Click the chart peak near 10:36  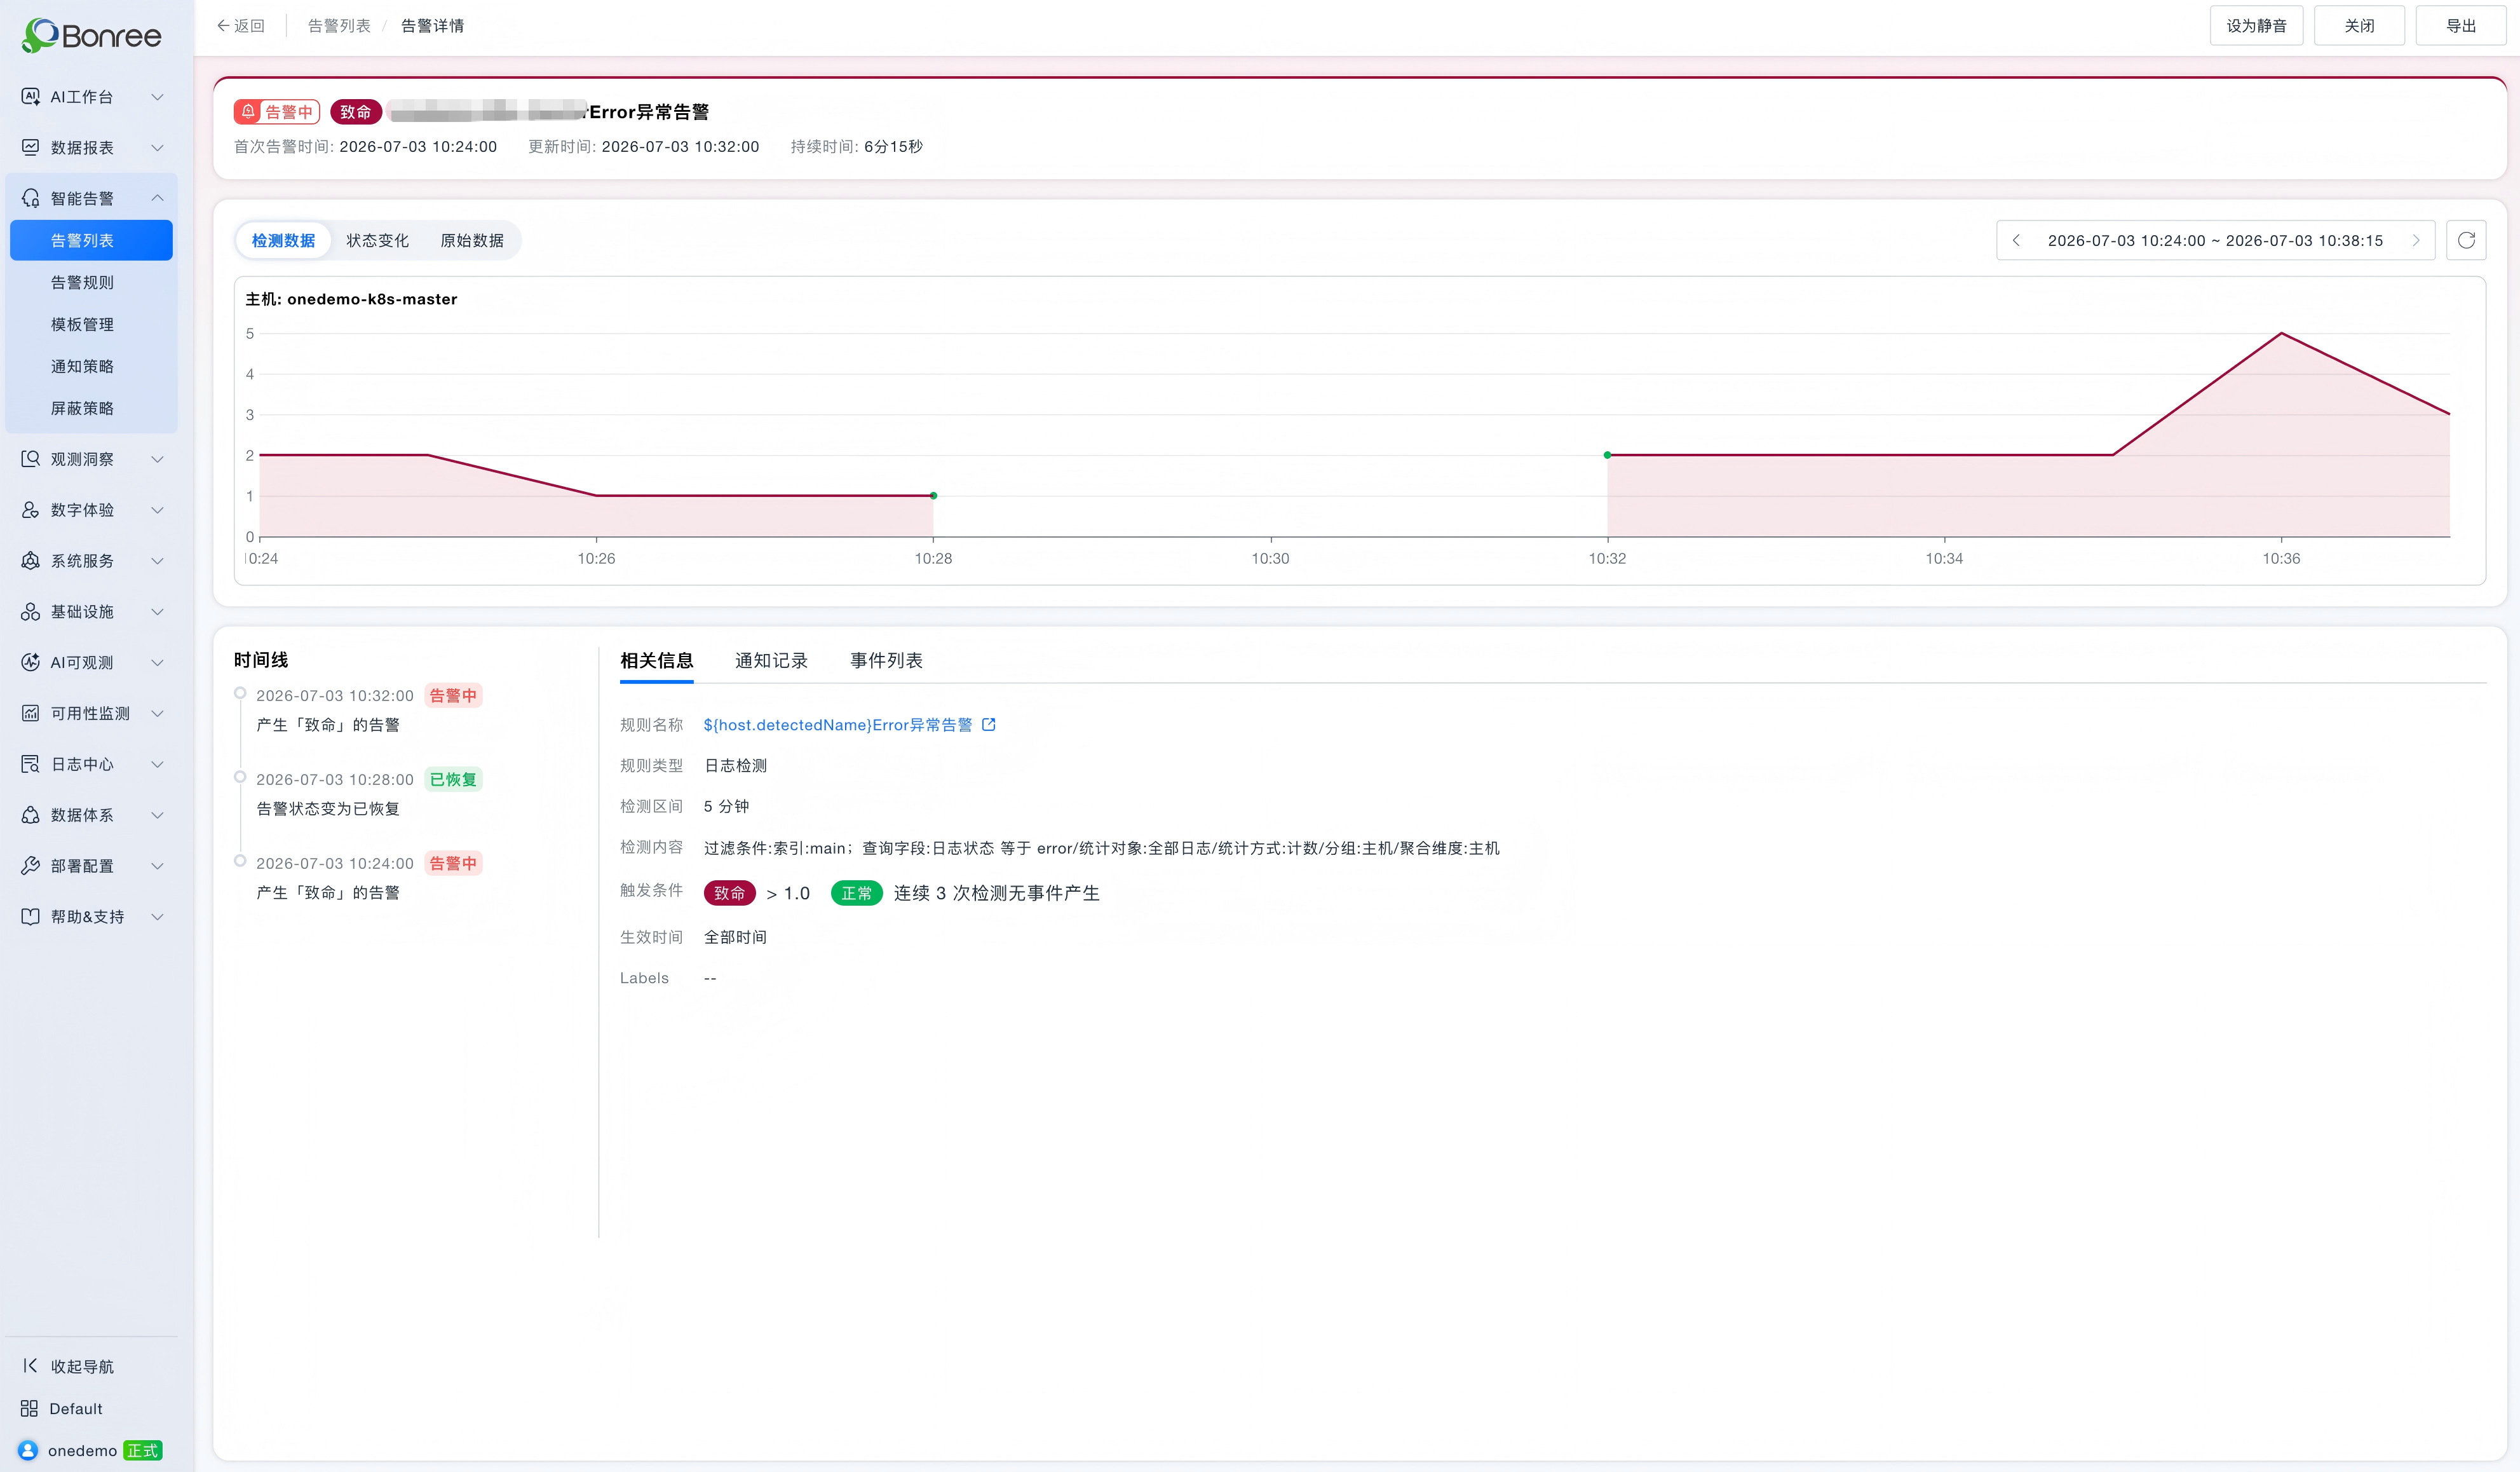2281,333
